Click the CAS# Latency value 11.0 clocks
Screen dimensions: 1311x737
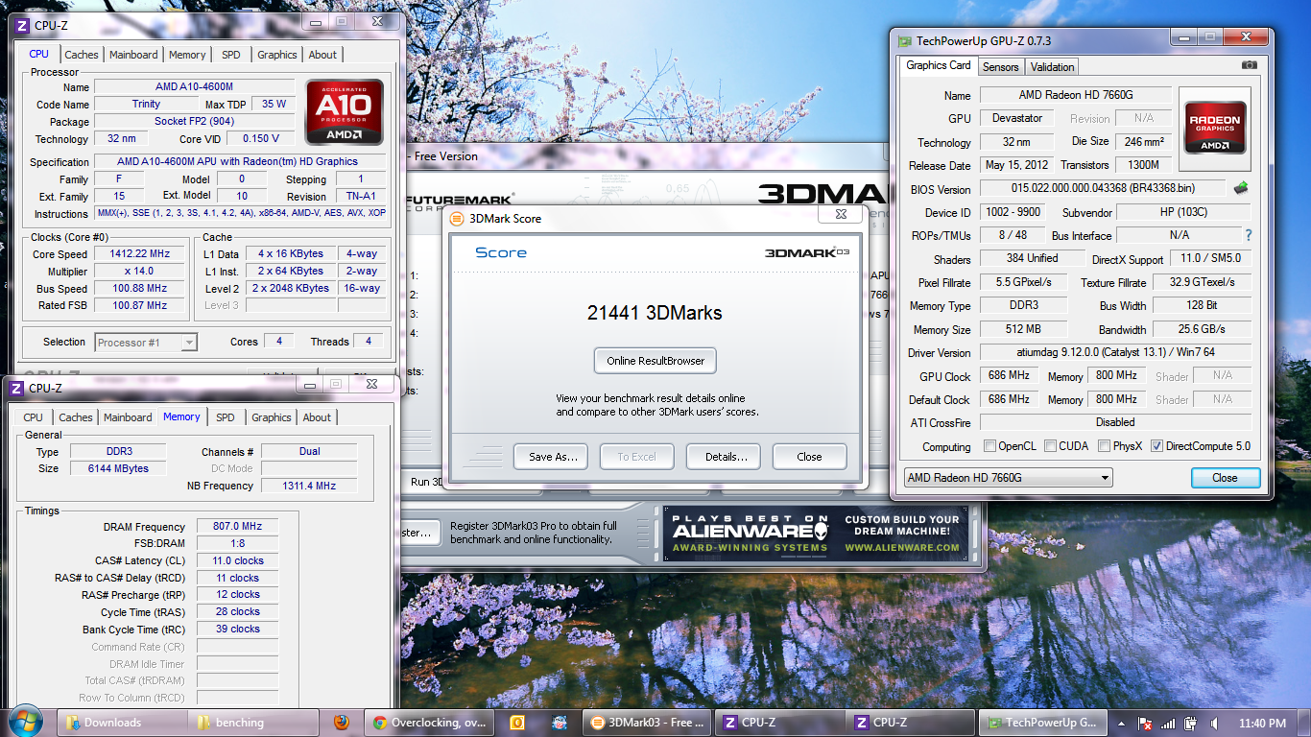coord(237,560)
